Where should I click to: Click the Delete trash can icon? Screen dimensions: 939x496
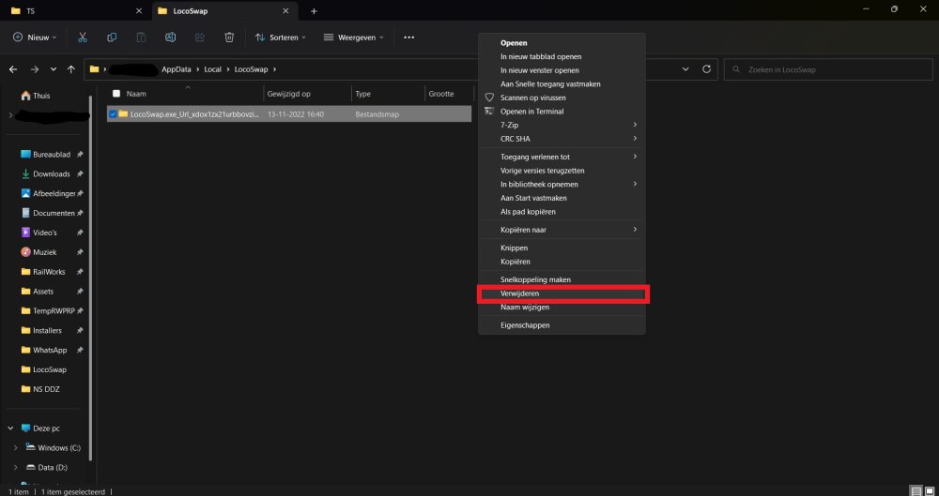tap(229, 38)
